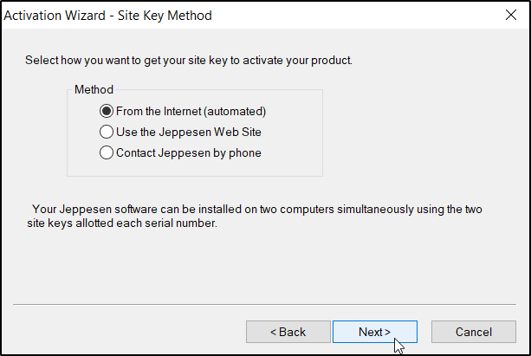
Task: Pick the "Contact Jeppesen by phone" radio button
Action: [107, 153]
